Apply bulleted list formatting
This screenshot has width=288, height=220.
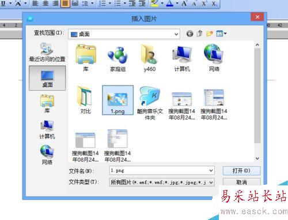(118, 3)
